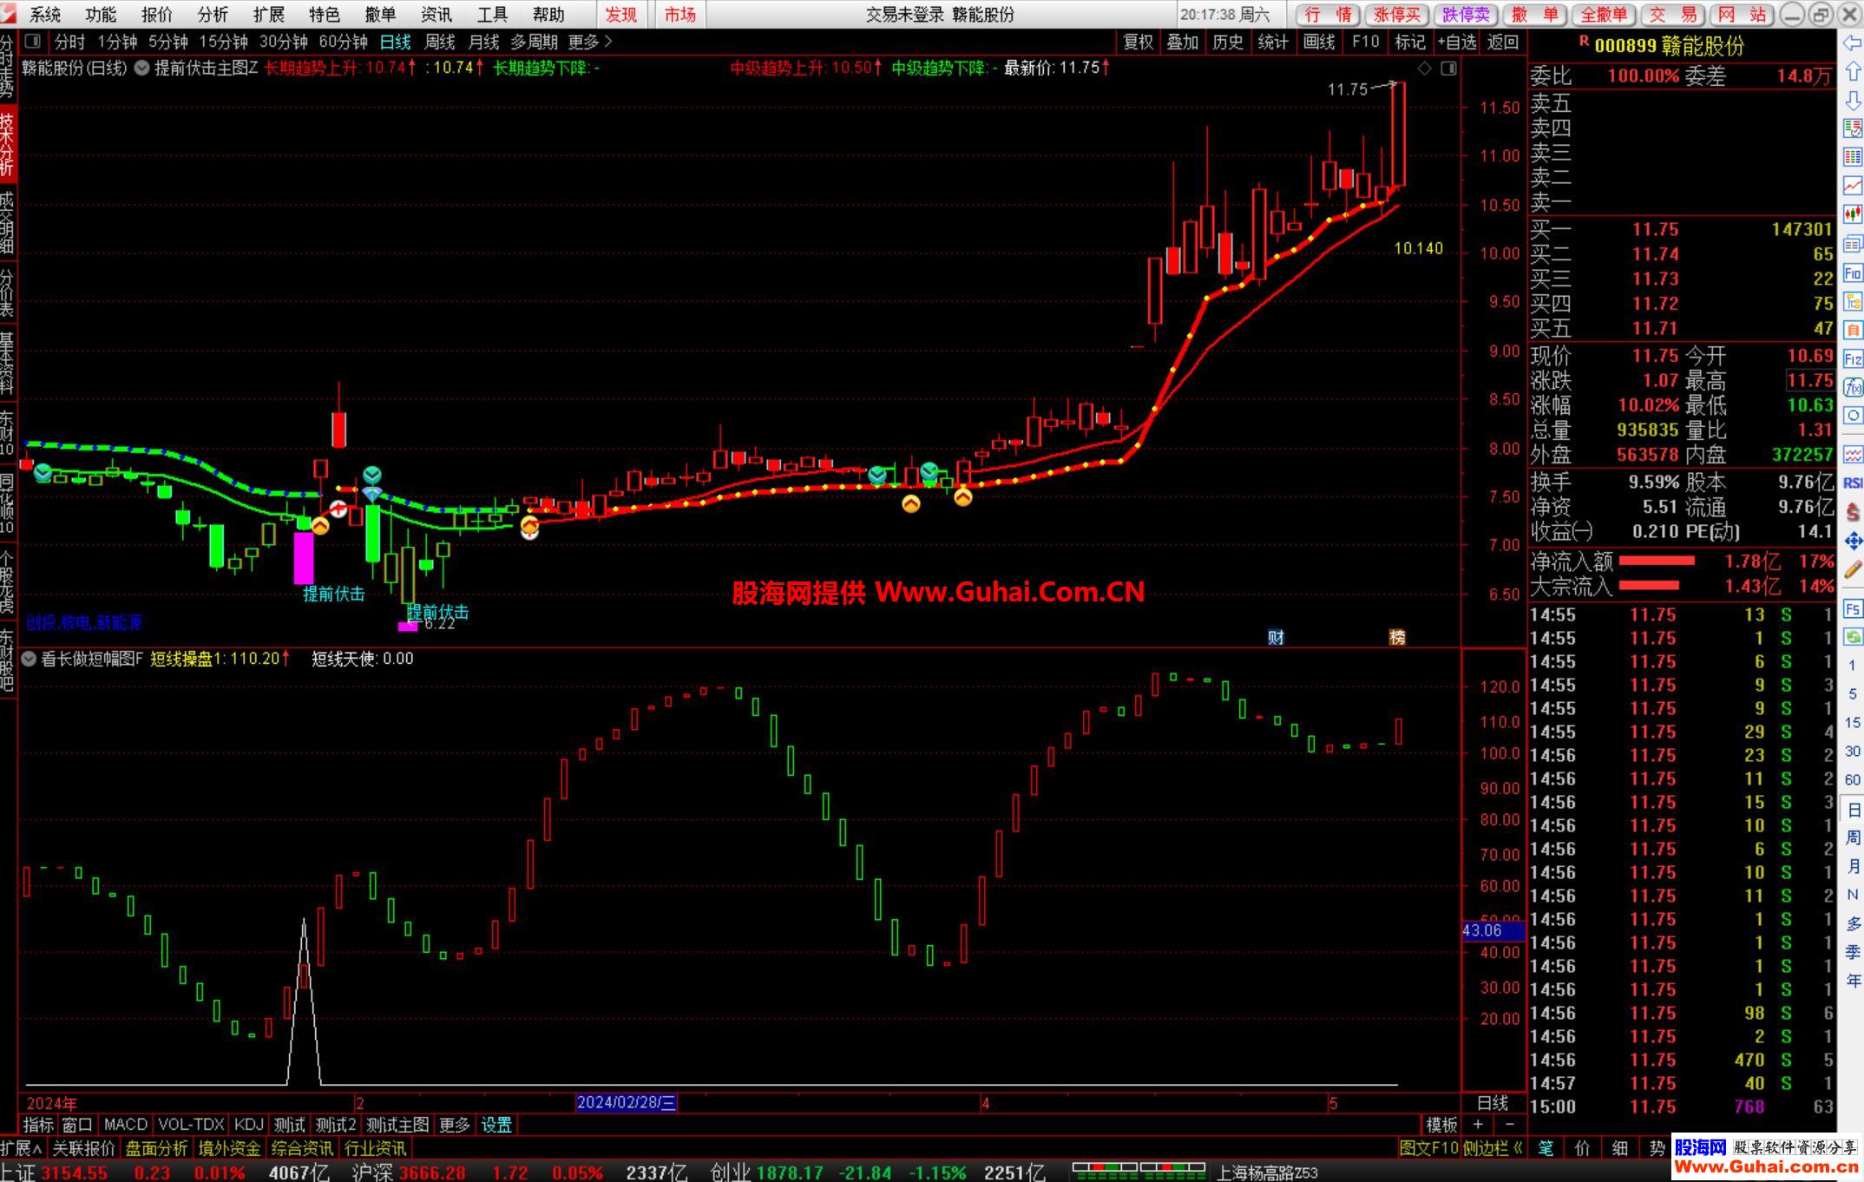Click the wavy indicator lines icon
The image size is (1864, 1182).
1853,454
